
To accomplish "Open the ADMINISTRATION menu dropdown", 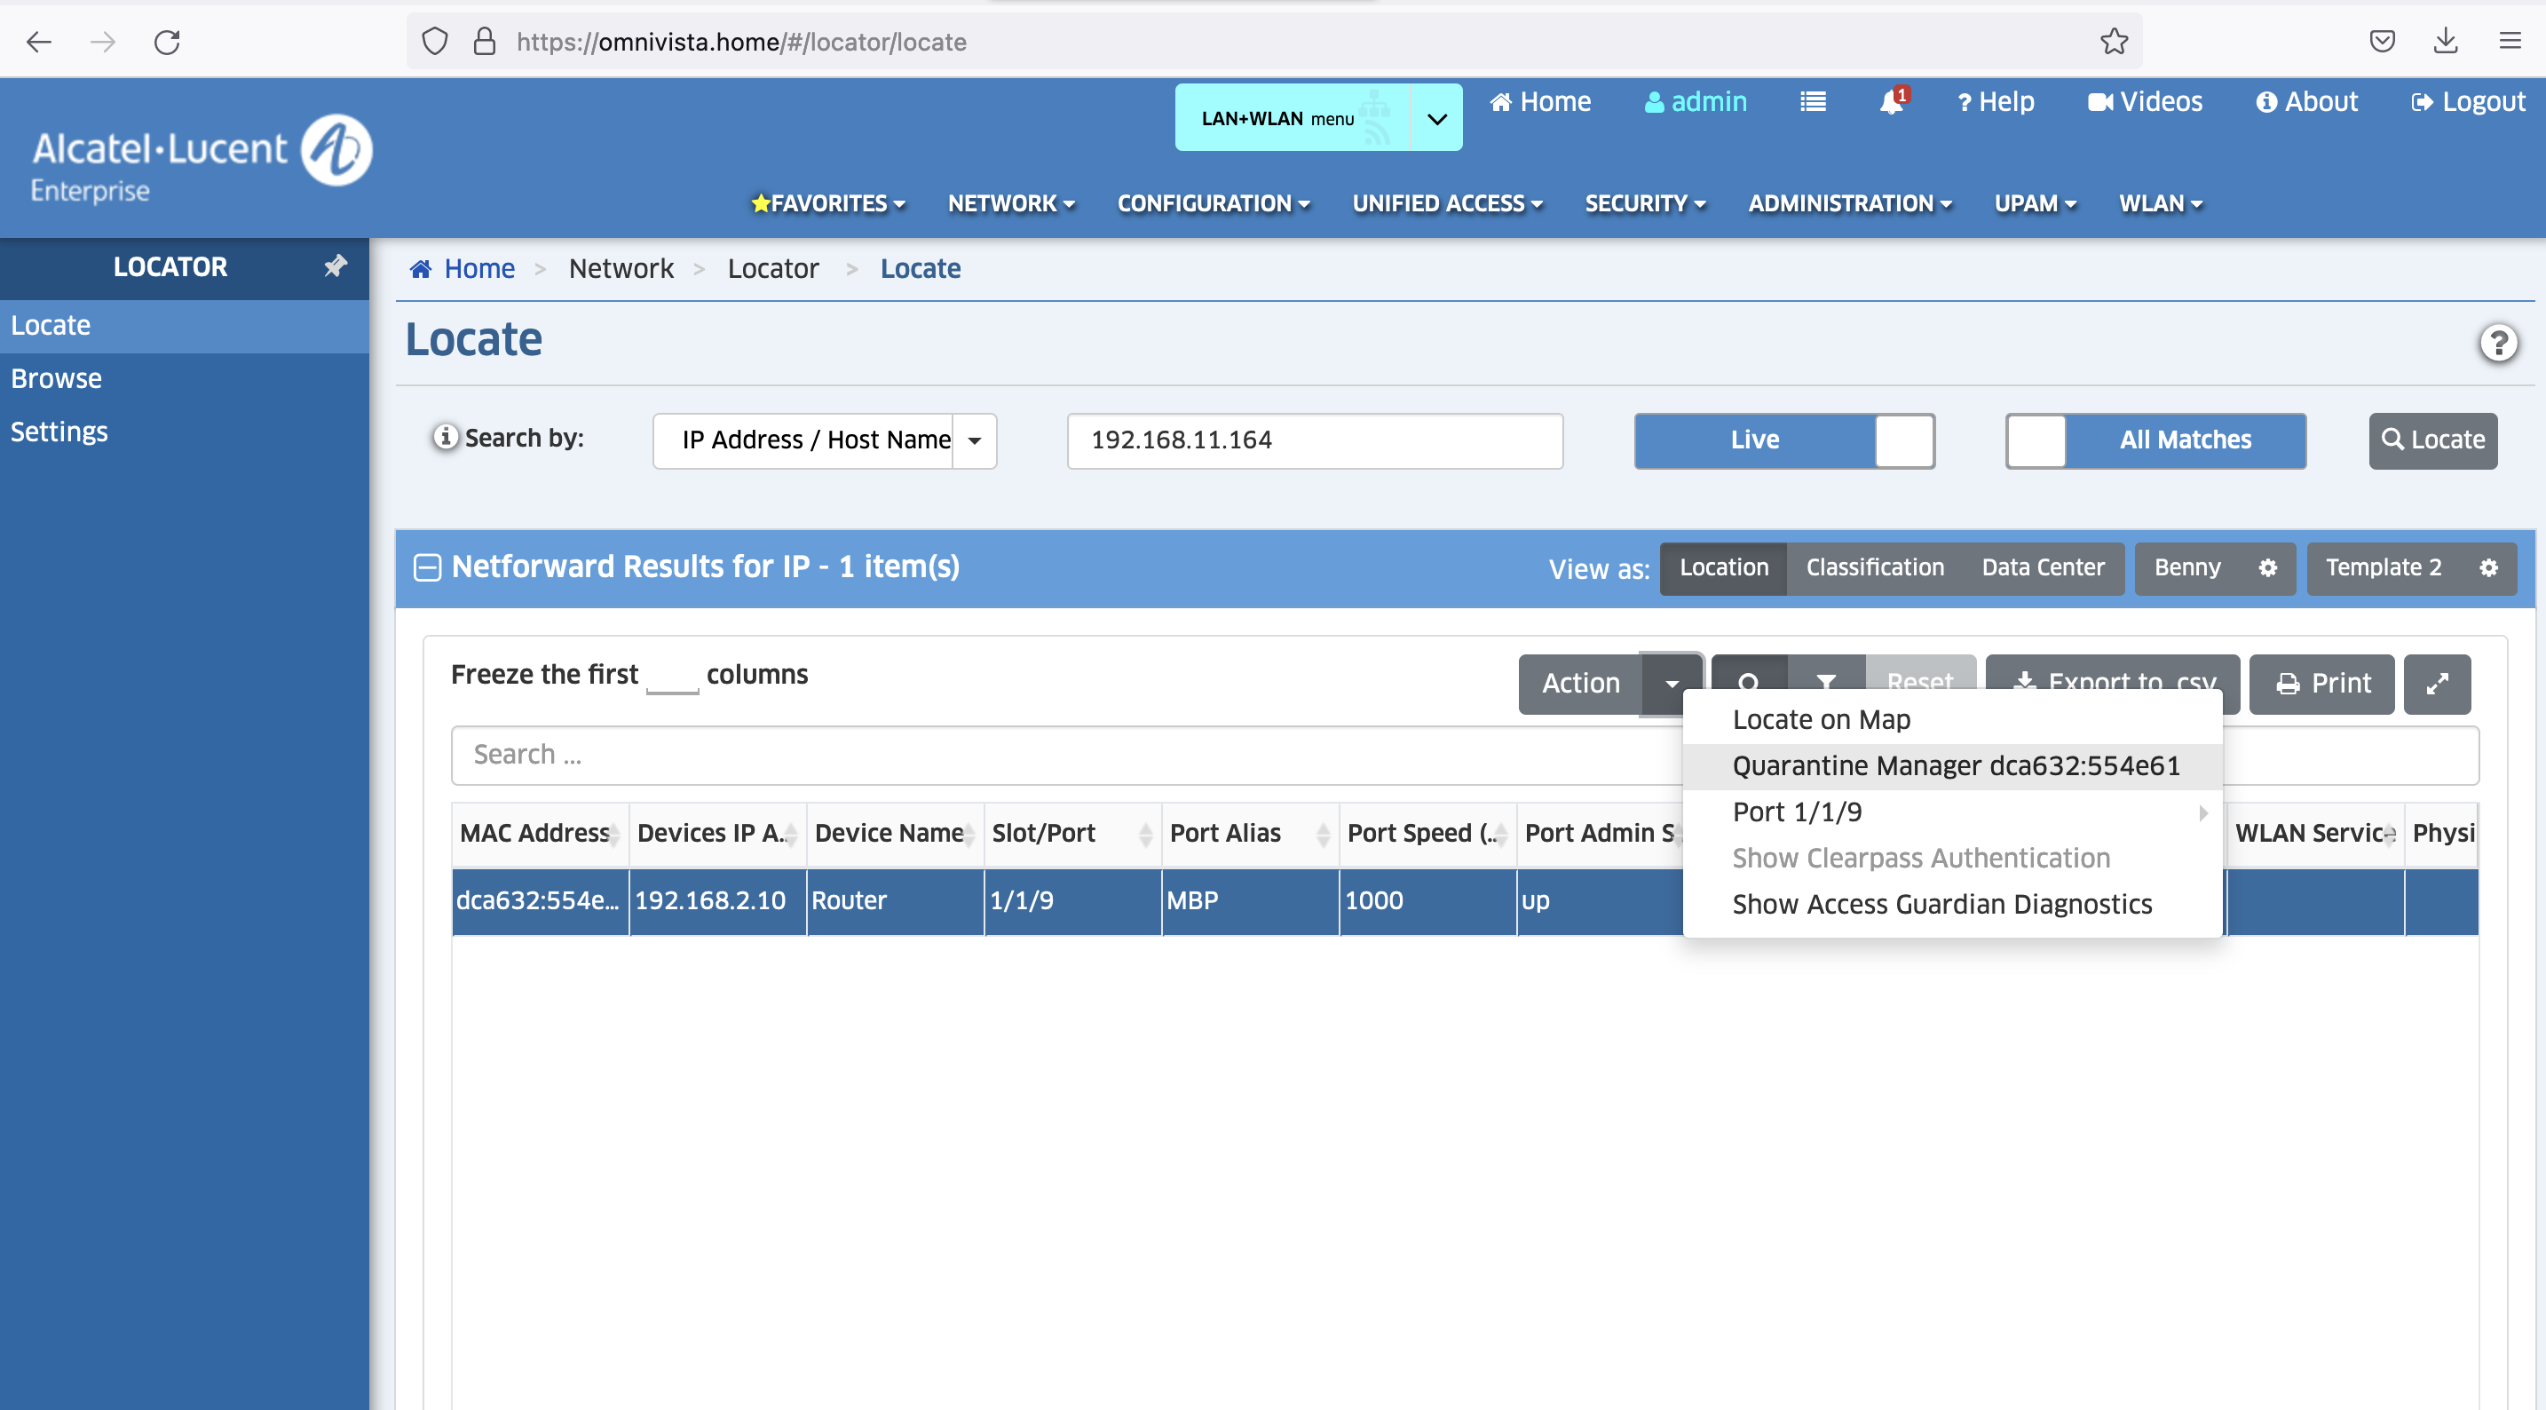I will (x=1849, y=203).
